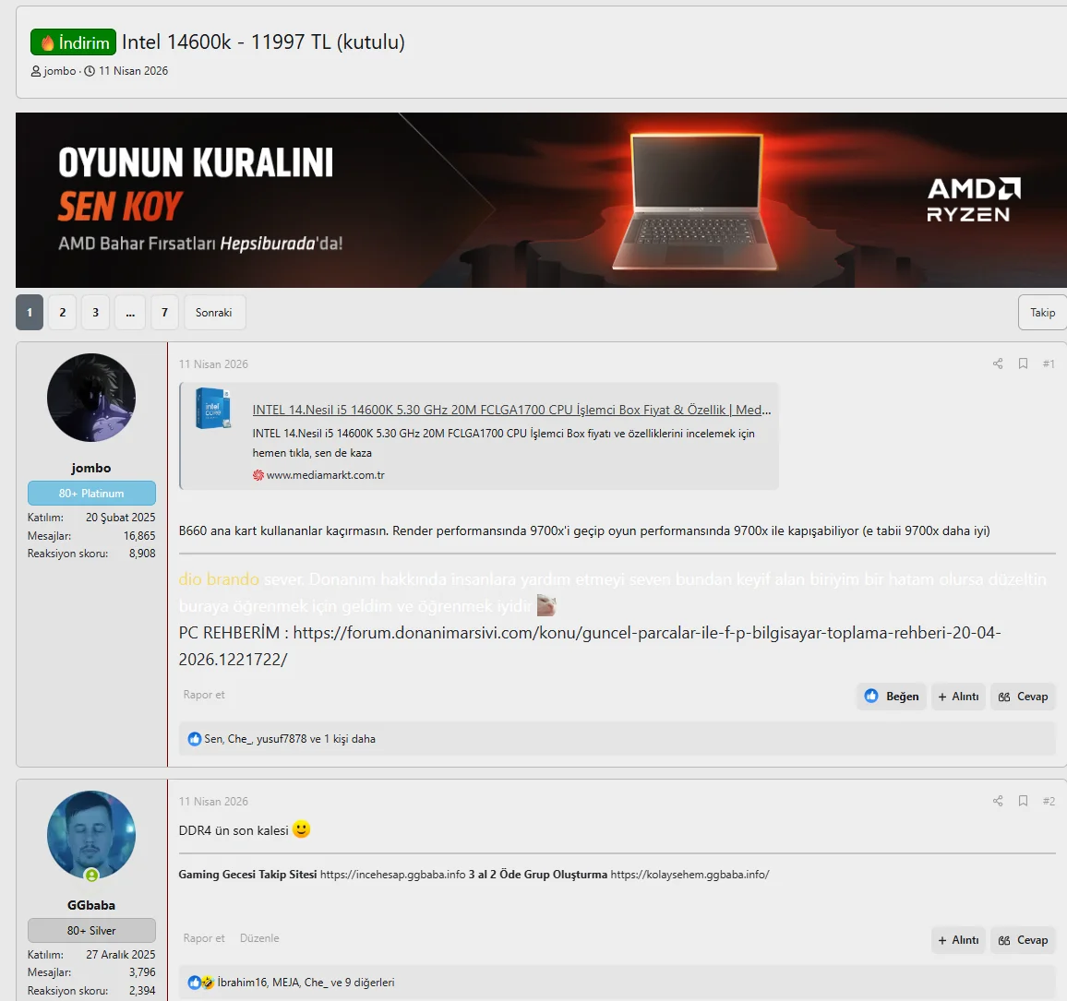1067x1001 pixels.
Task: Open the incehesap.ggbaba.info signature link
Action: tap(392, 874)
